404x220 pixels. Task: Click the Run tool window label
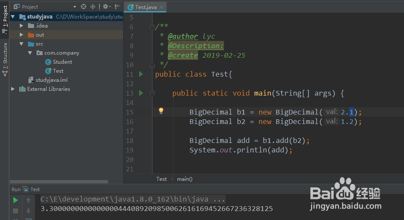(x=16, y=189)
